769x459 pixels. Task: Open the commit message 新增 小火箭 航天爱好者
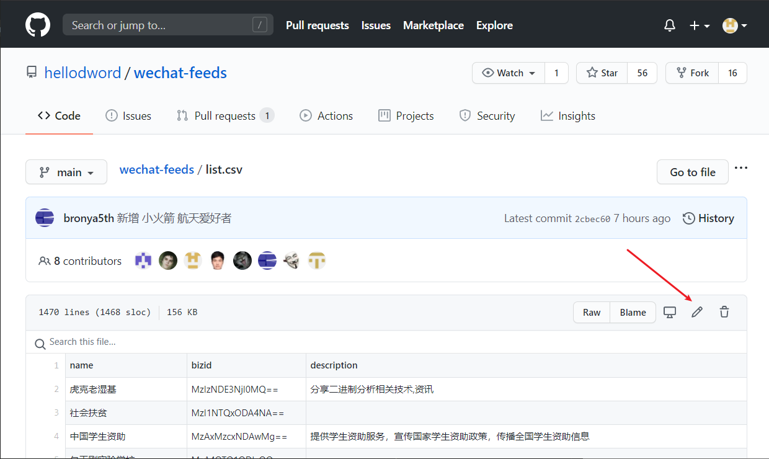[174, 218]
